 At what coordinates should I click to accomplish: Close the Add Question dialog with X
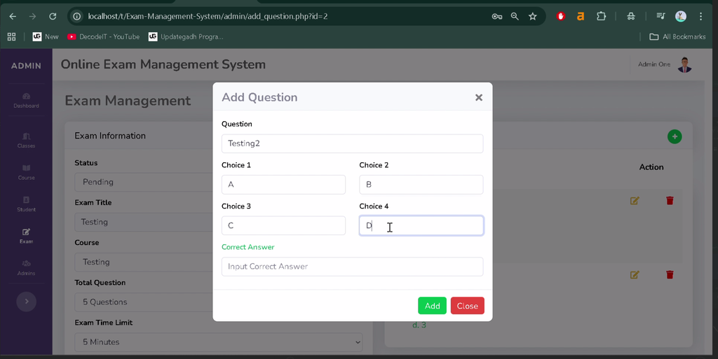coord(478,97)
